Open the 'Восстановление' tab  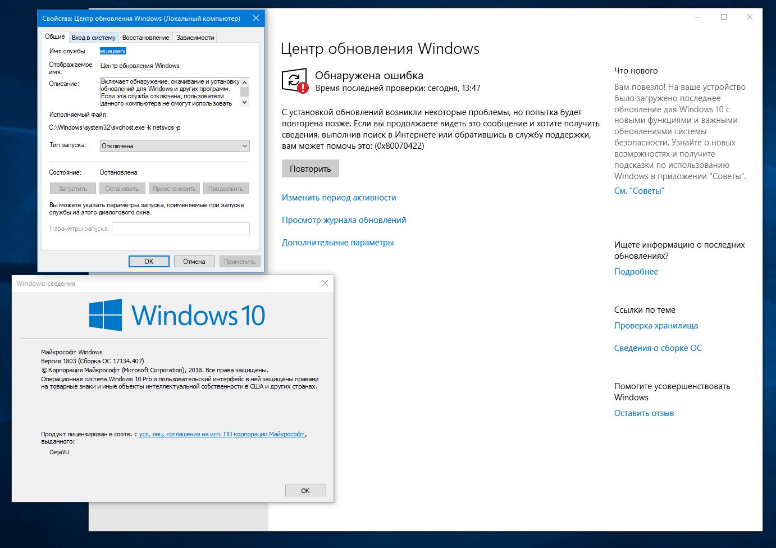145,38
